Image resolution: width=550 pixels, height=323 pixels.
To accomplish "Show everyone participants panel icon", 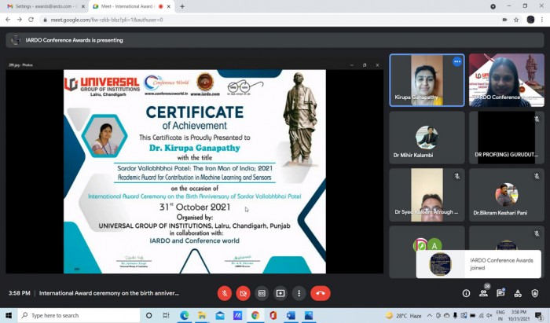I will pyautogui.click(x=483, y=293).
